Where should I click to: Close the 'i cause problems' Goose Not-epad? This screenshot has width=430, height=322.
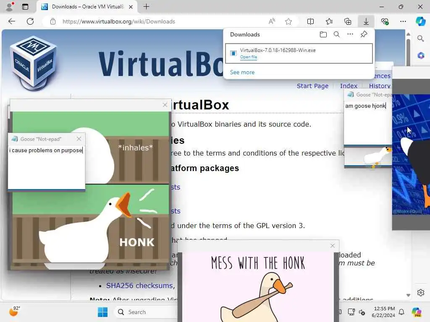pos(79,139)
